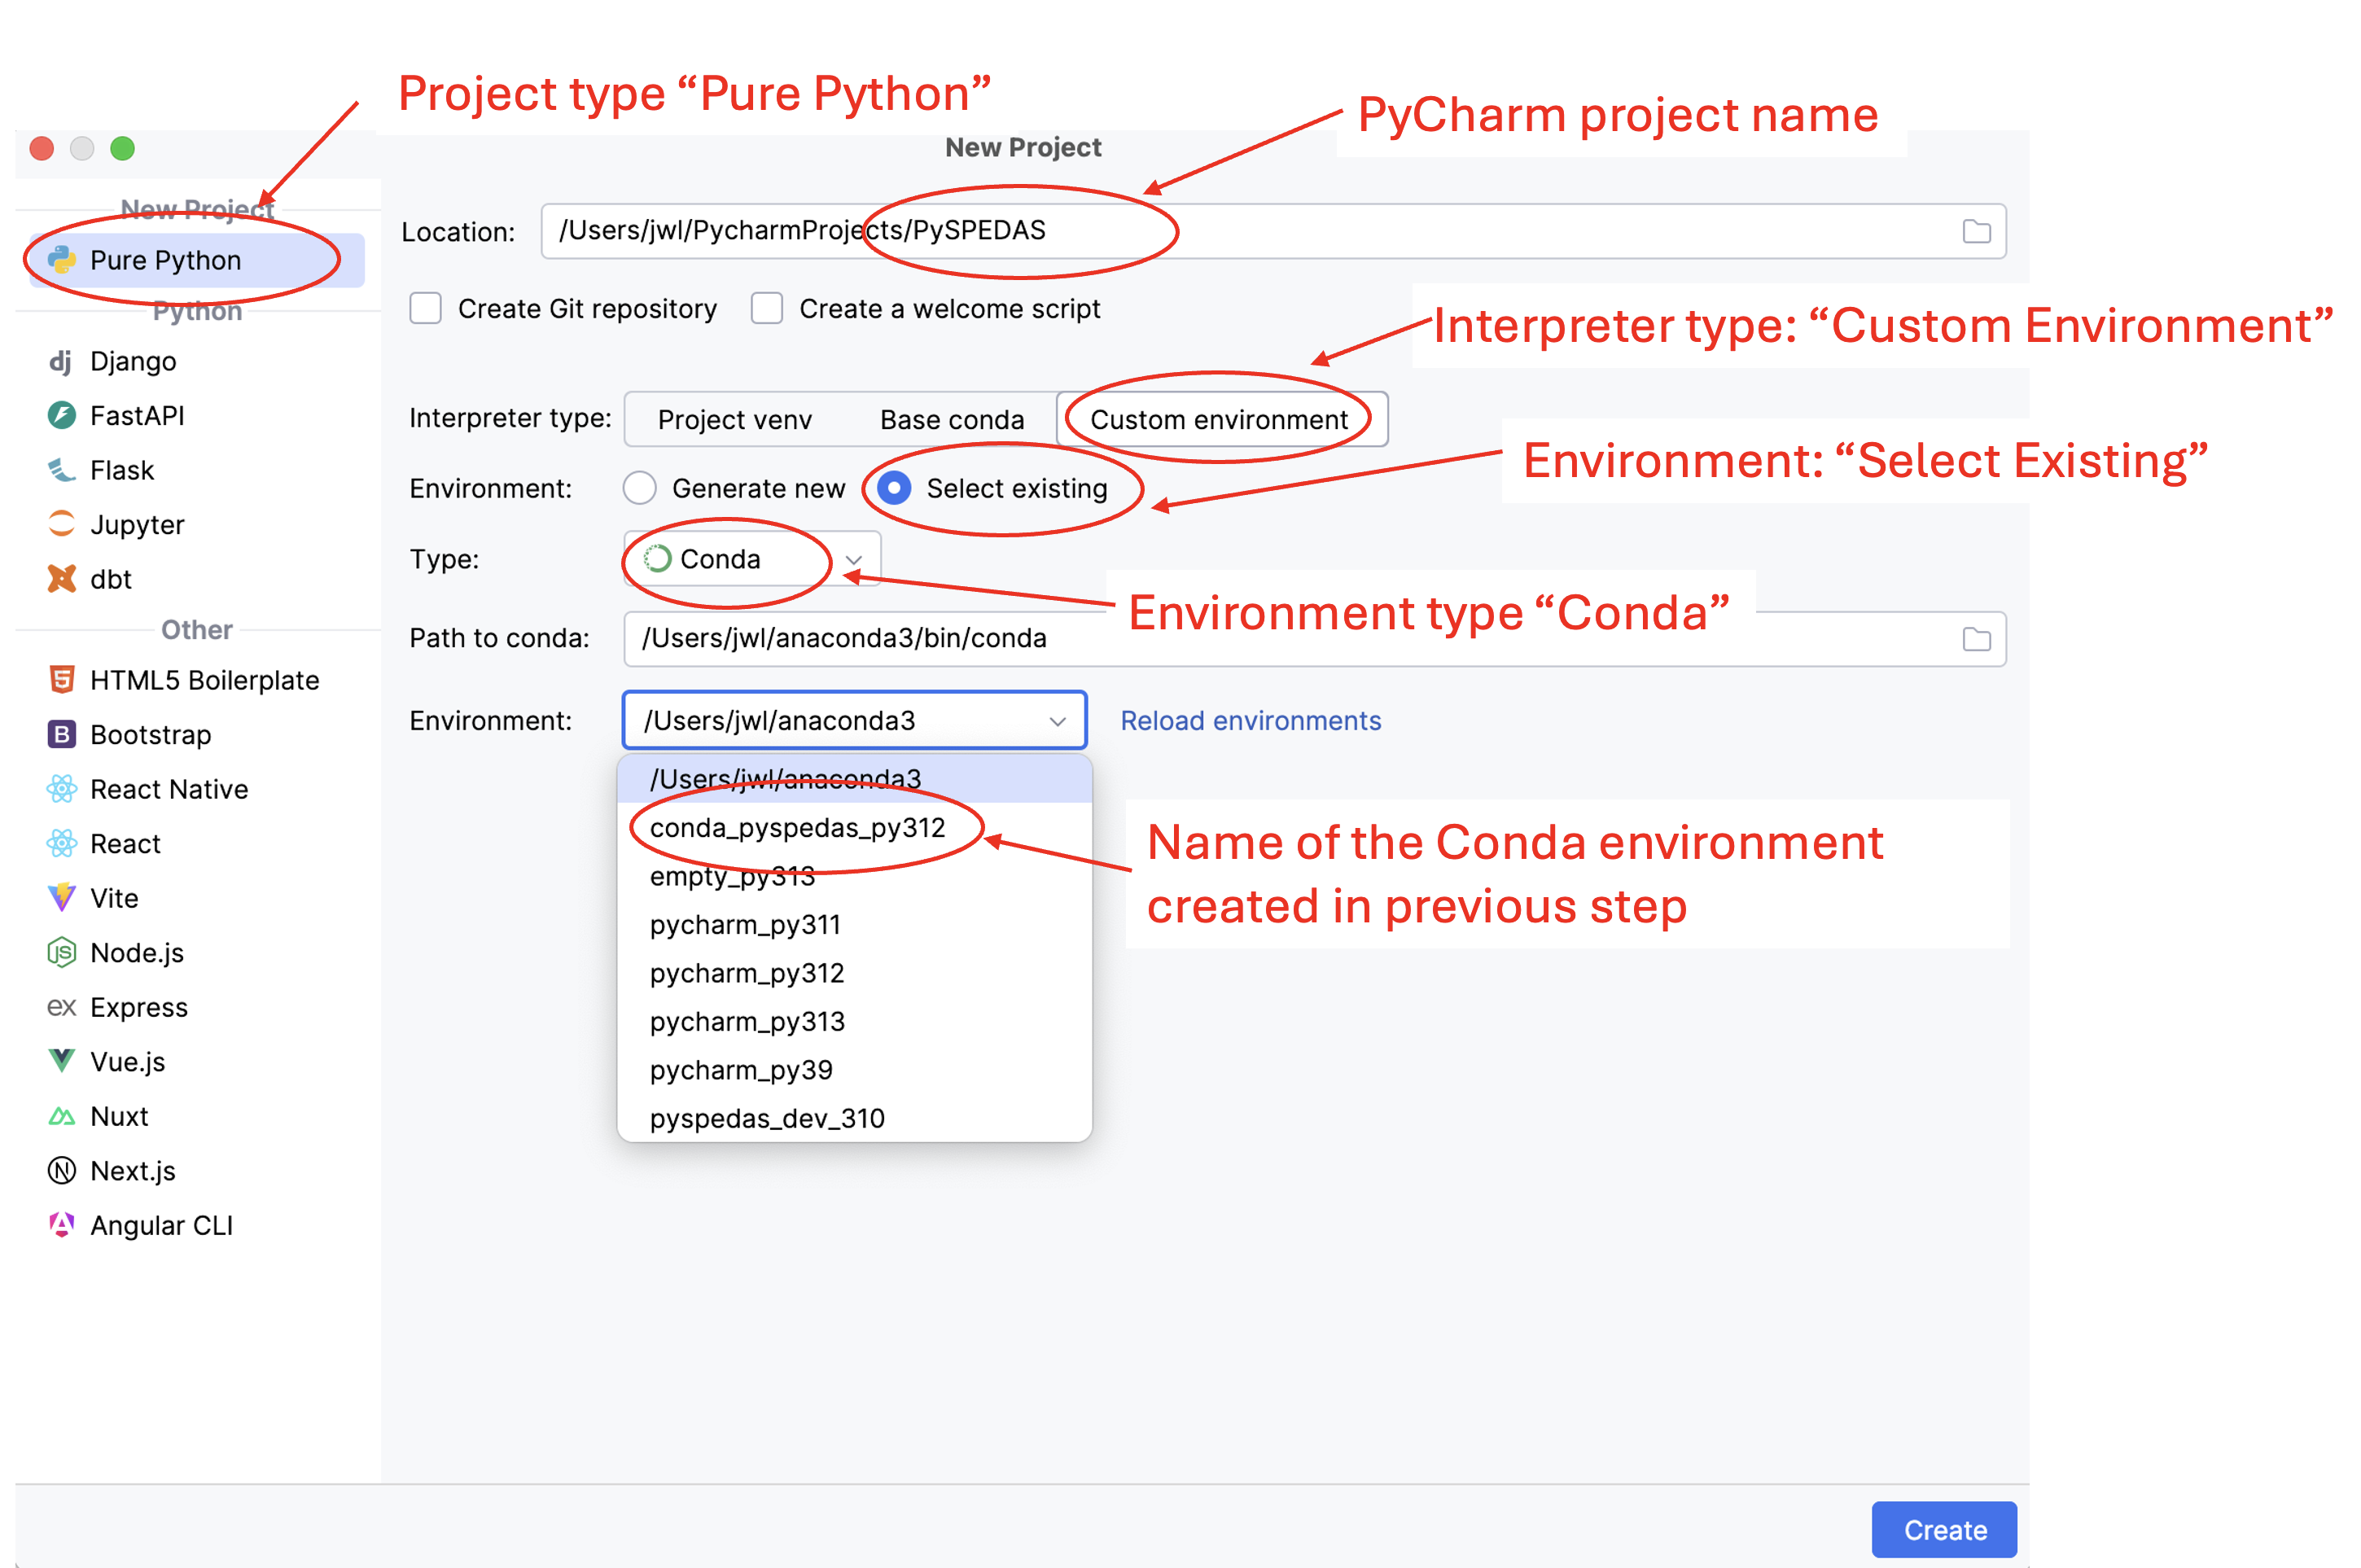
Task: Browse for project location folder icon
Action: (1976, 231)
